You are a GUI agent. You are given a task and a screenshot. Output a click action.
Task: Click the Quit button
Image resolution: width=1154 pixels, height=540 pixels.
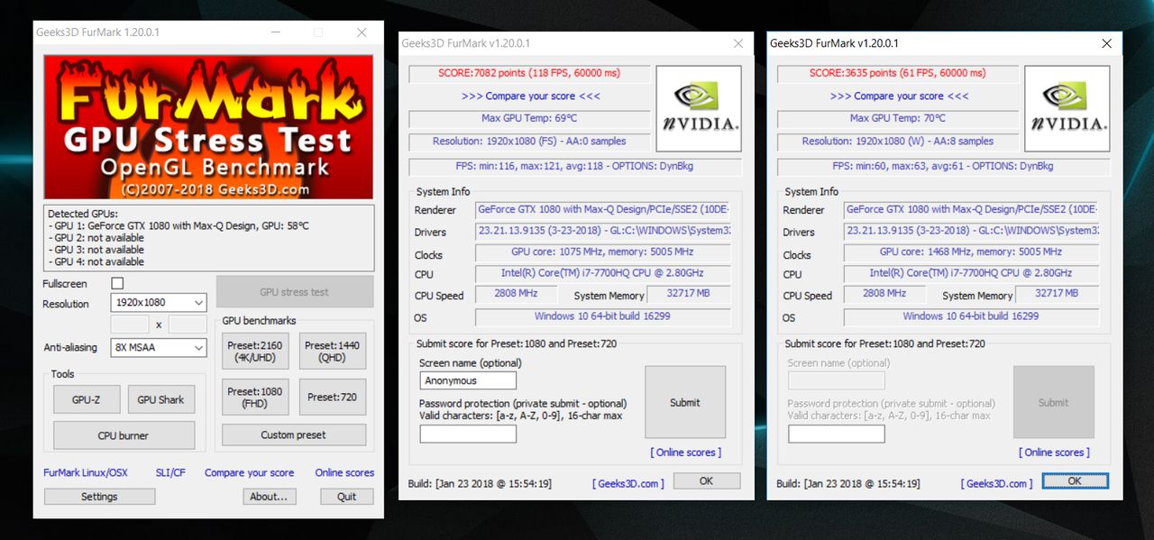click(x=347, y=497)
